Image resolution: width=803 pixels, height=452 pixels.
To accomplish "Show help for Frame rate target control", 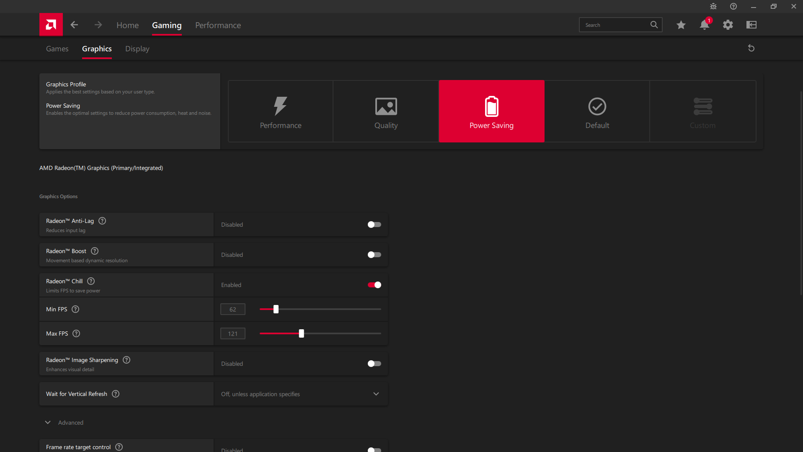I will pos(119,447).
